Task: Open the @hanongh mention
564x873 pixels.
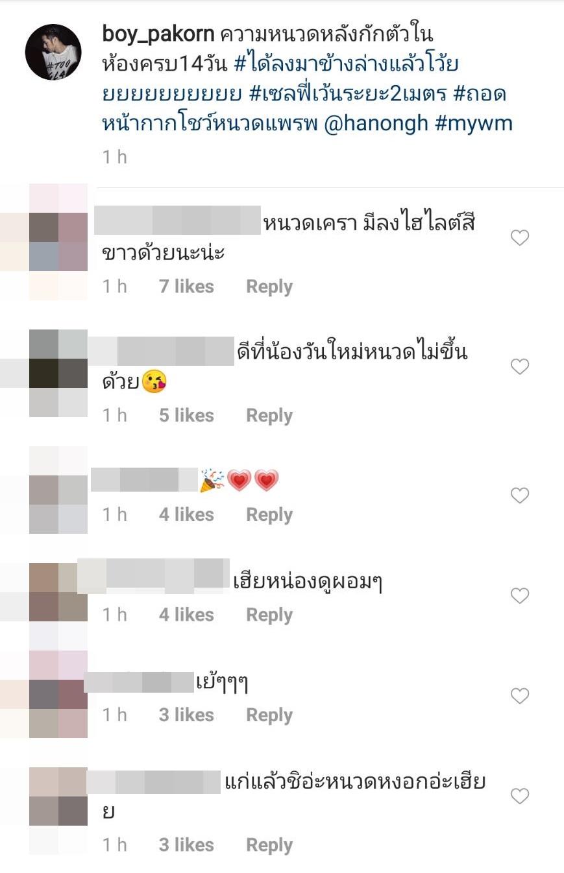Action: coord(375,124)
